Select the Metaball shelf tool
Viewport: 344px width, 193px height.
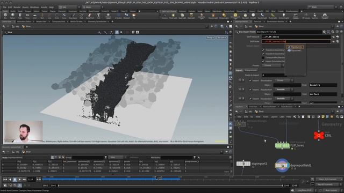tap(126, 16)
